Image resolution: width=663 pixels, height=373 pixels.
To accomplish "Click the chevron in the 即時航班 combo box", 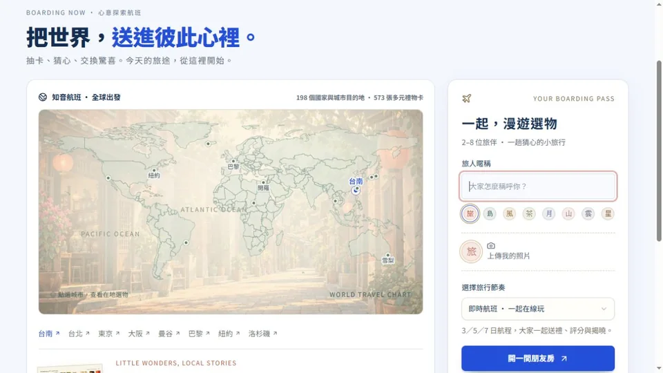I will [x=604, y=309].
